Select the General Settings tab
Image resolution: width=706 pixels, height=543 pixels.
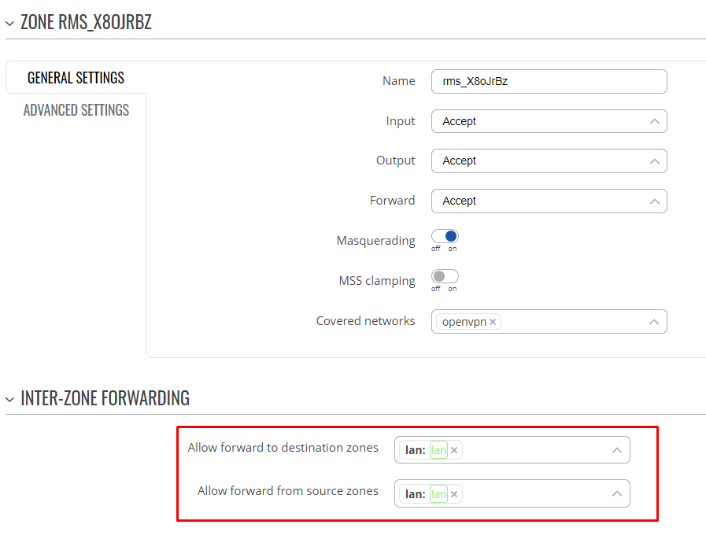coord(76,77)
